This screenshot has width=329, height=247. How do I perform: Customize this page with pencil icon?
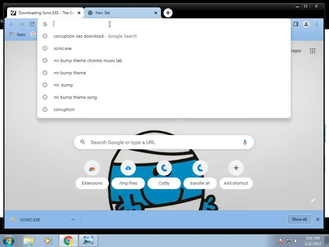313,200
